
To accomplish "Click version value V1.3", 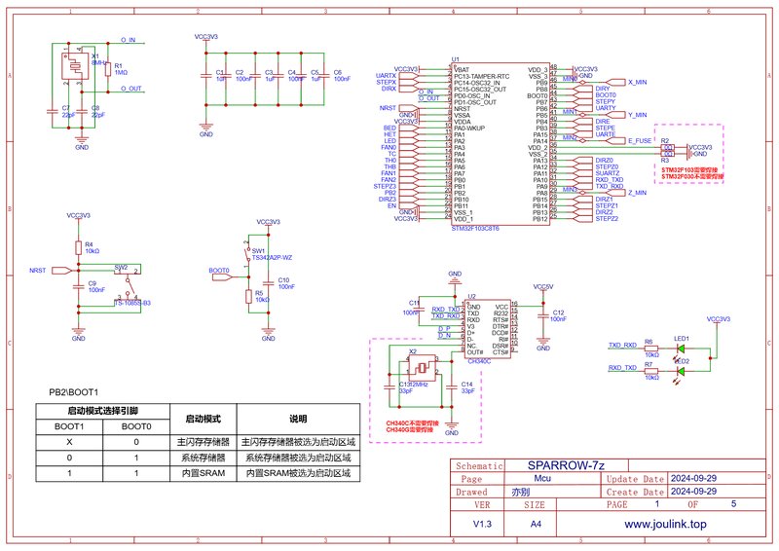I will tap(482, 524).
